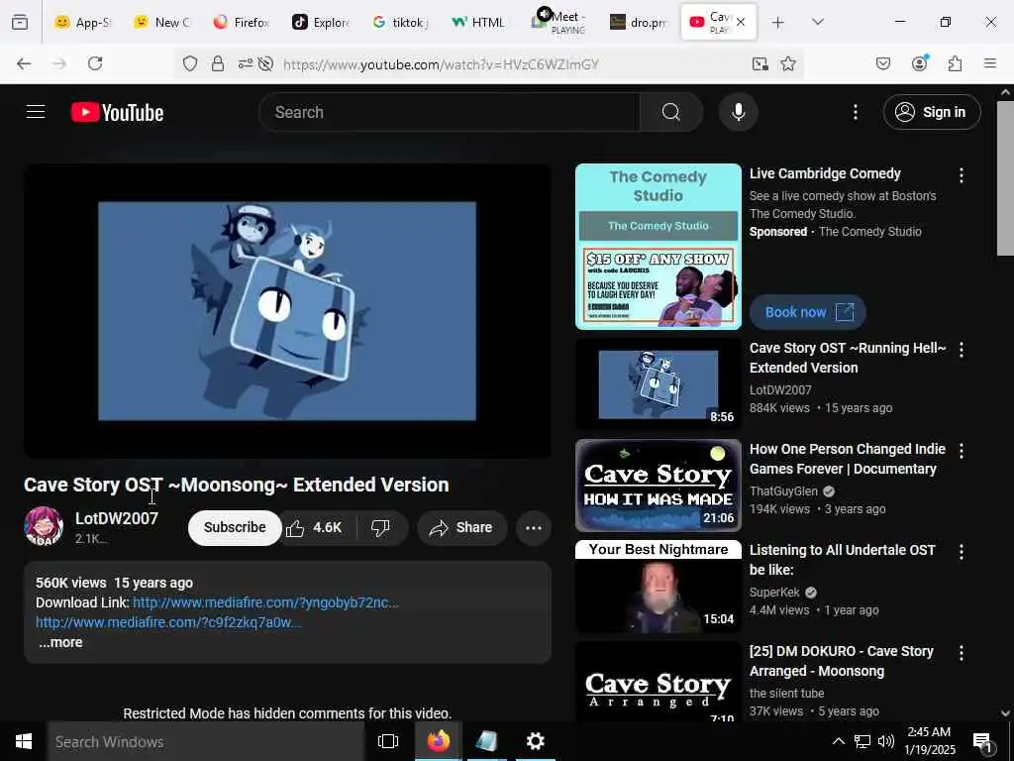
Task: Switch to the W3Schools HTML tab
Action: (478, 23)
